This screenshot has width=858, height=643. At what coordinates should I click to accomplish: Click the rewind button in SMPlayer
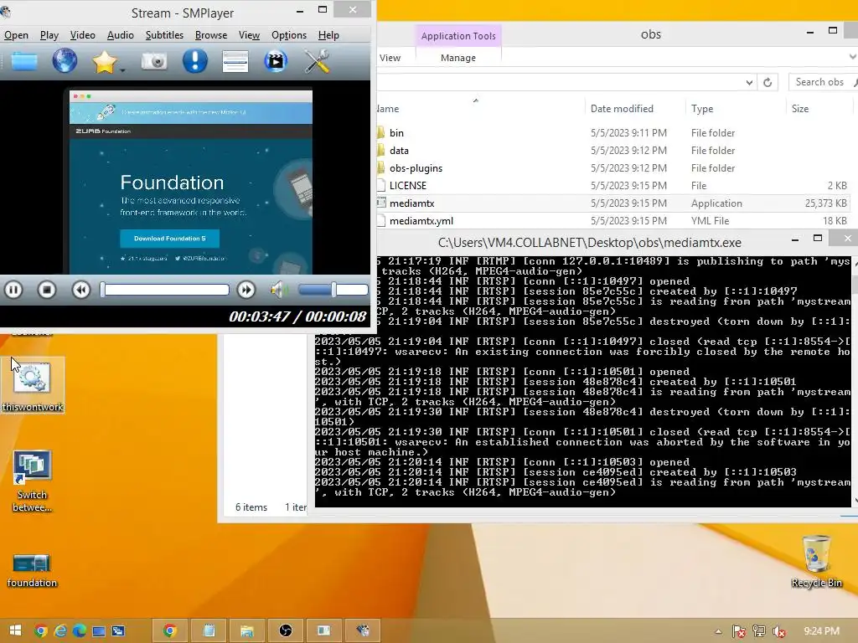(x=81, y=289)
